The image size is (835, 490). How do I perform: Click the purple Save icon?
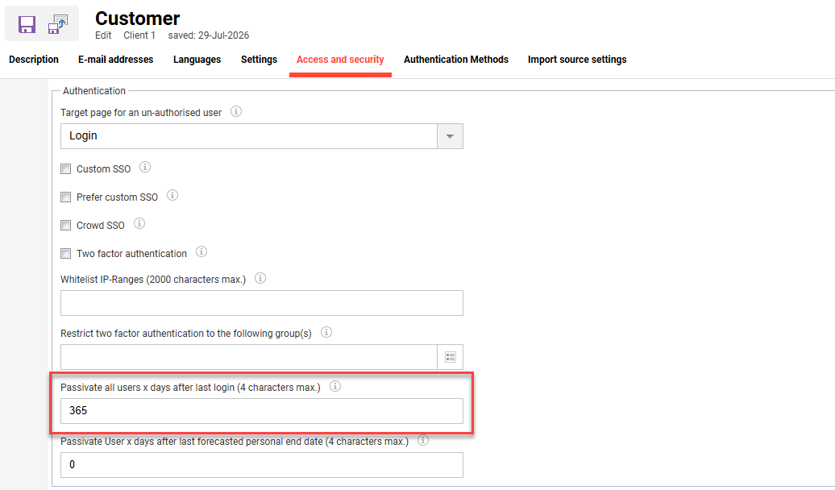(x=27, y=24)
